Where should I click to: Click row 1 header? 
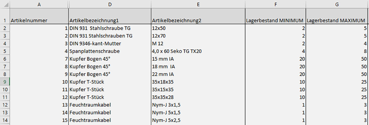pyautogui.click(x=5, y=21)
